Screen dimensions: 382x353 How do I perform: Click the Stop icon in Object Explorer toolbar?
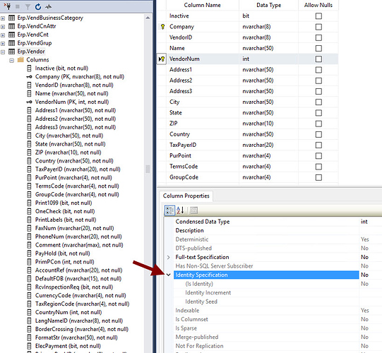pos(18,6)
